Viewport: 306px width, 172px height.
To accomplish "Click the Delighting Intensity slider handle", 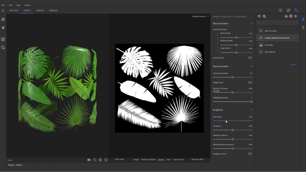I will [x=251, y=102].
